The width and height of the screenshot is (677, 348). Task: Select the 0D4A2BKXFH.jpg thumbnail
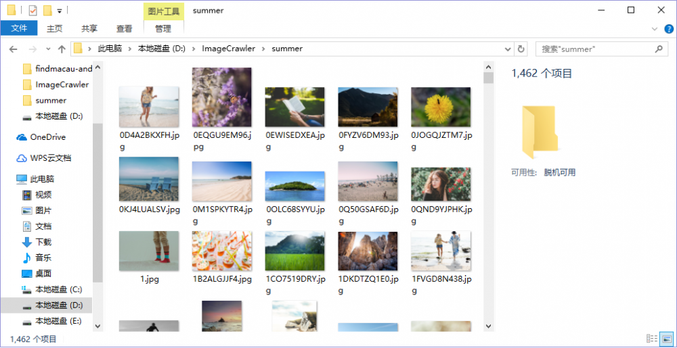[148, 107]
